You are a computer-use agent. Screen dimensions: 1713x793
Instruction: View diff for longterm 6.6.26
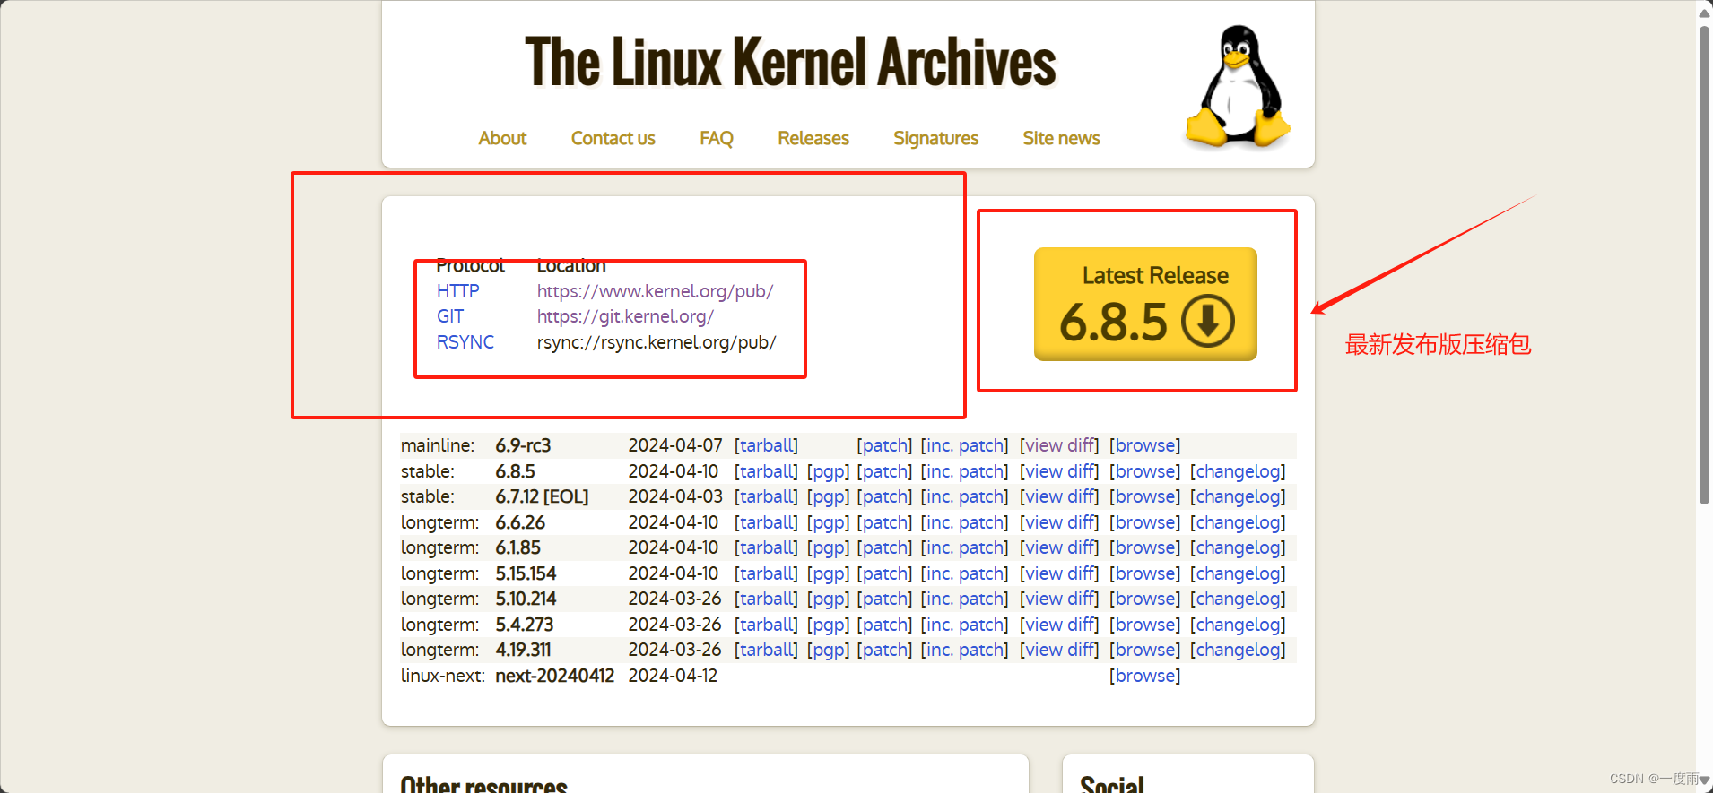1059,522
